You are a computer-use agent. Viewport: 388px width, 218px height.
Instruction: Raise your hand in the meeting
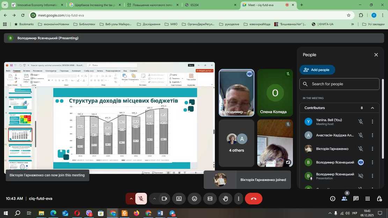tap(225, 199)
